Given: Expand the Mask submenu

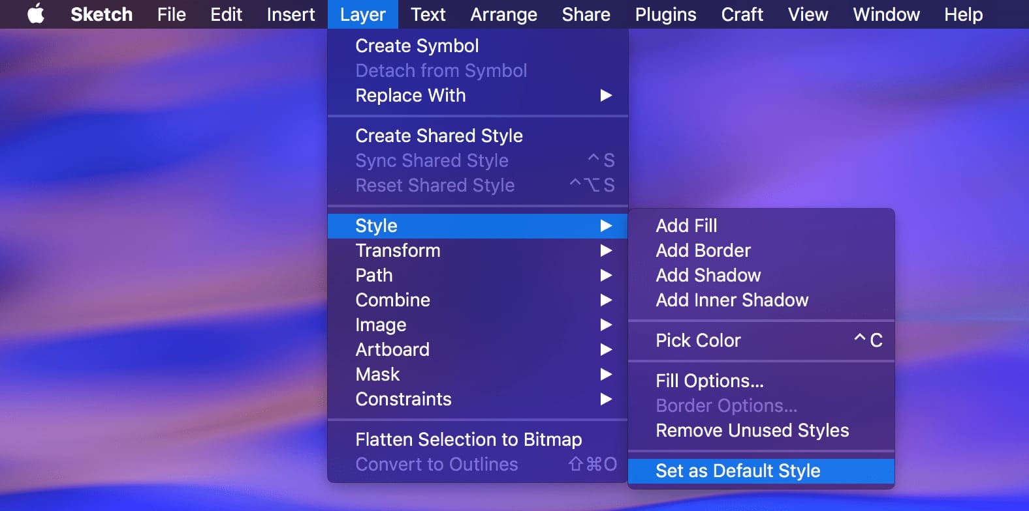Looking at the screenshot, I should tap(478, 374).
